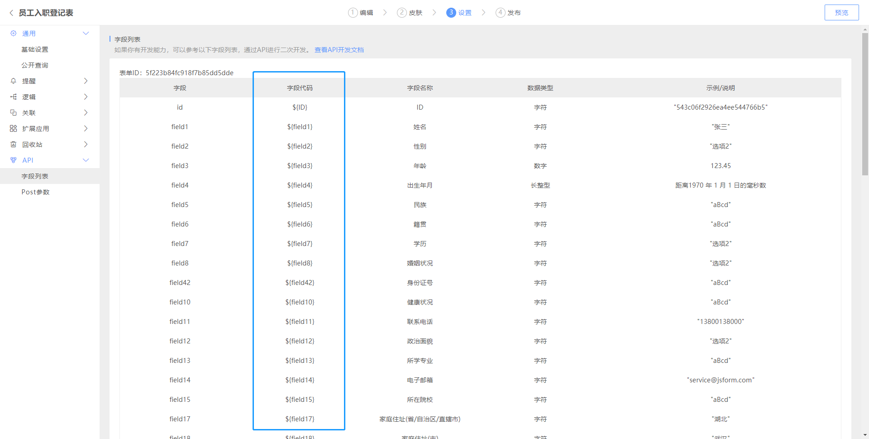Click the 逻辑 branch icon
The height and width of the screenshot is (439, 869).
[x=14, y=97]
